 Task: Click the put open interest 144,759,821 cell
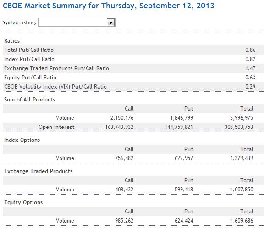click(x=179, y=127)
